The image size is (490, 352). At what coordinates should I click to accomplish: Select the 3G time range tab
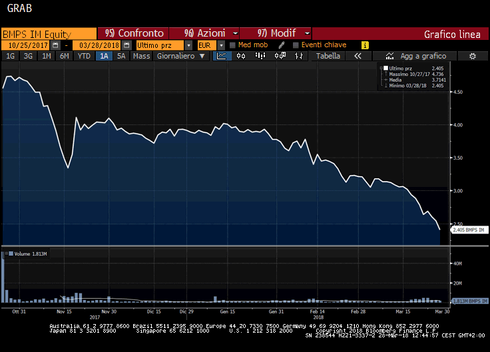point(28,56)
